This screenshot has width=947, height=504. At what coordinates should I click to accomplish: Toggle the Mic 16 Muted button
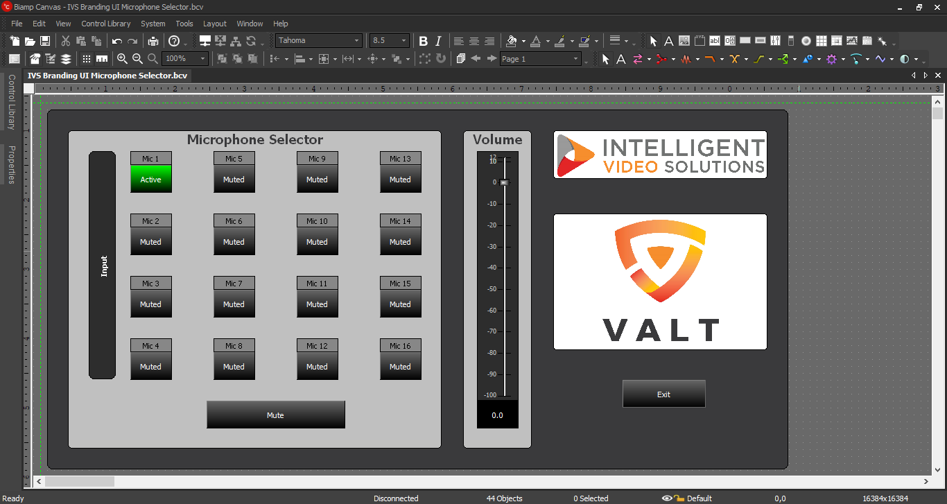[401, 366]
